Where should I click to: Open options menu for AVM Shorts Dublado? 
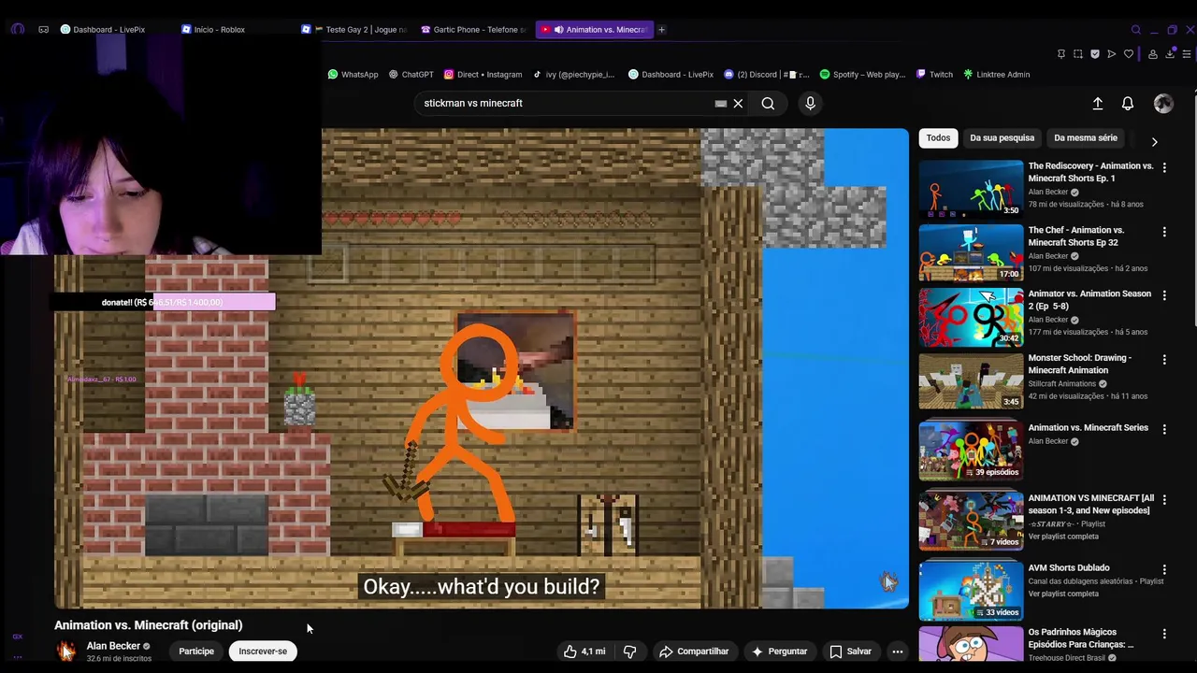coord(1164,569)
